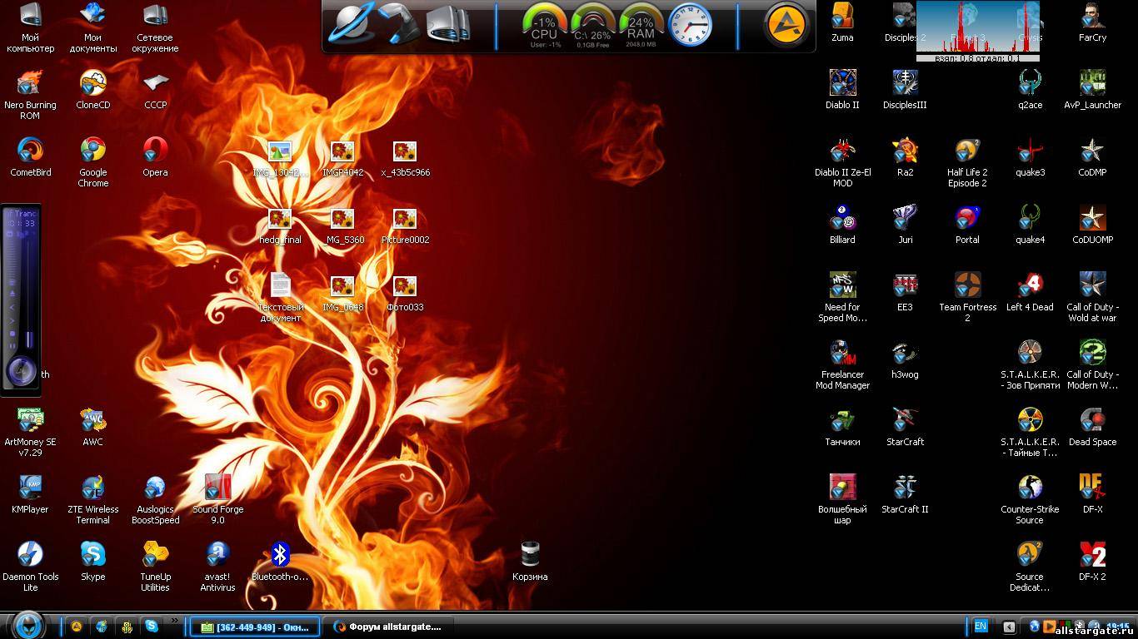Launch Team Fortress 2 shortcut
1138x639 pixels.
[967, 286]
